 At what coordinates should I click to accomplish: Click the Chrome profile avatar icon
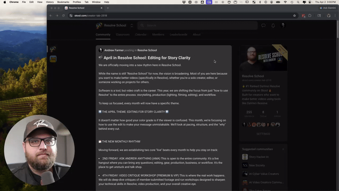(x=329, y=16)
